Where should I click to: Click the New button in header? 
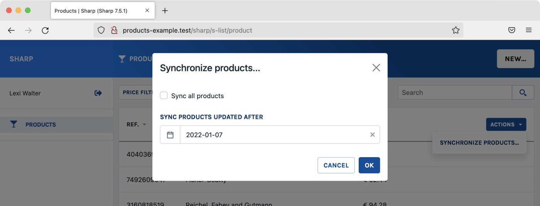[x=515, y=59]
